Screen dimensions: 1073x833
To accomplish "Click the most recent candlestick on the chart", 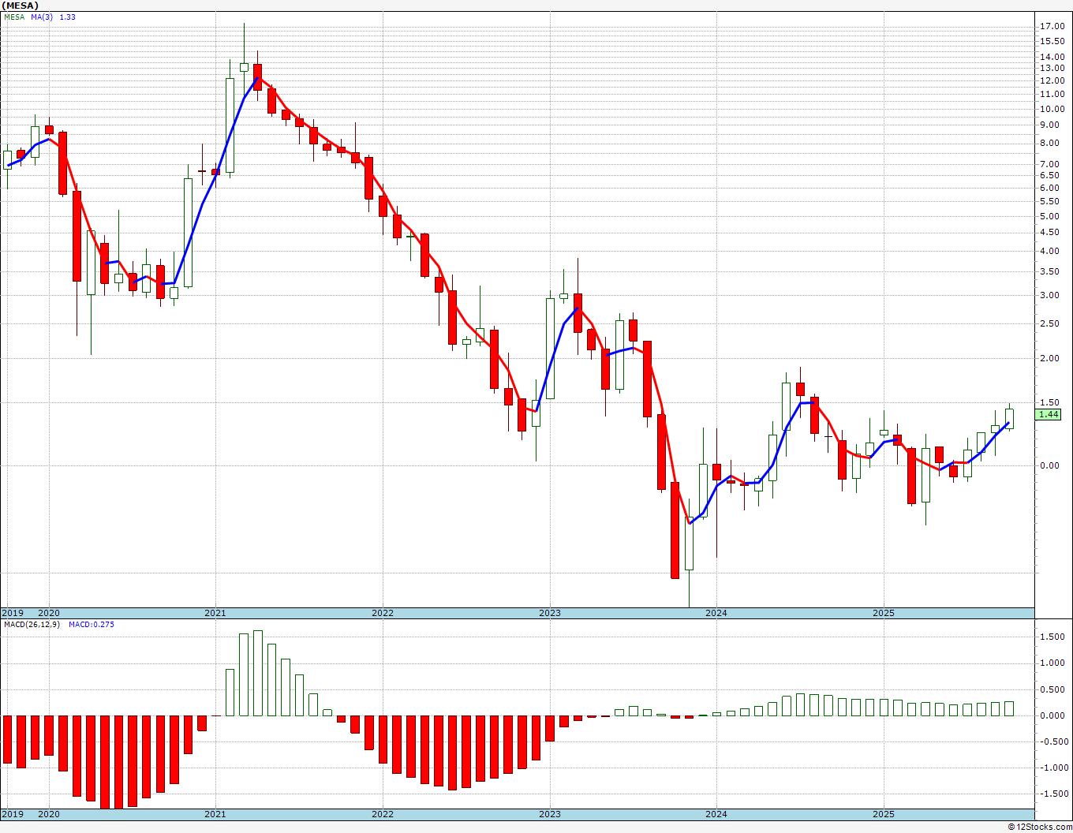I will point(1009,419).
